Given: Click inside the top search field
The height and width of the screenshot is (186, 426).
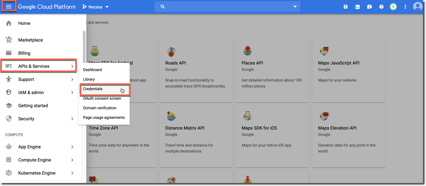Looking at the screenshot, I should click(227, 7).
